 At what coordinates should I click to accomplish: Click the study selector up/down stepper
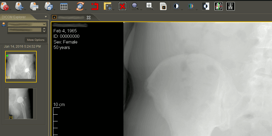(44, 30)
